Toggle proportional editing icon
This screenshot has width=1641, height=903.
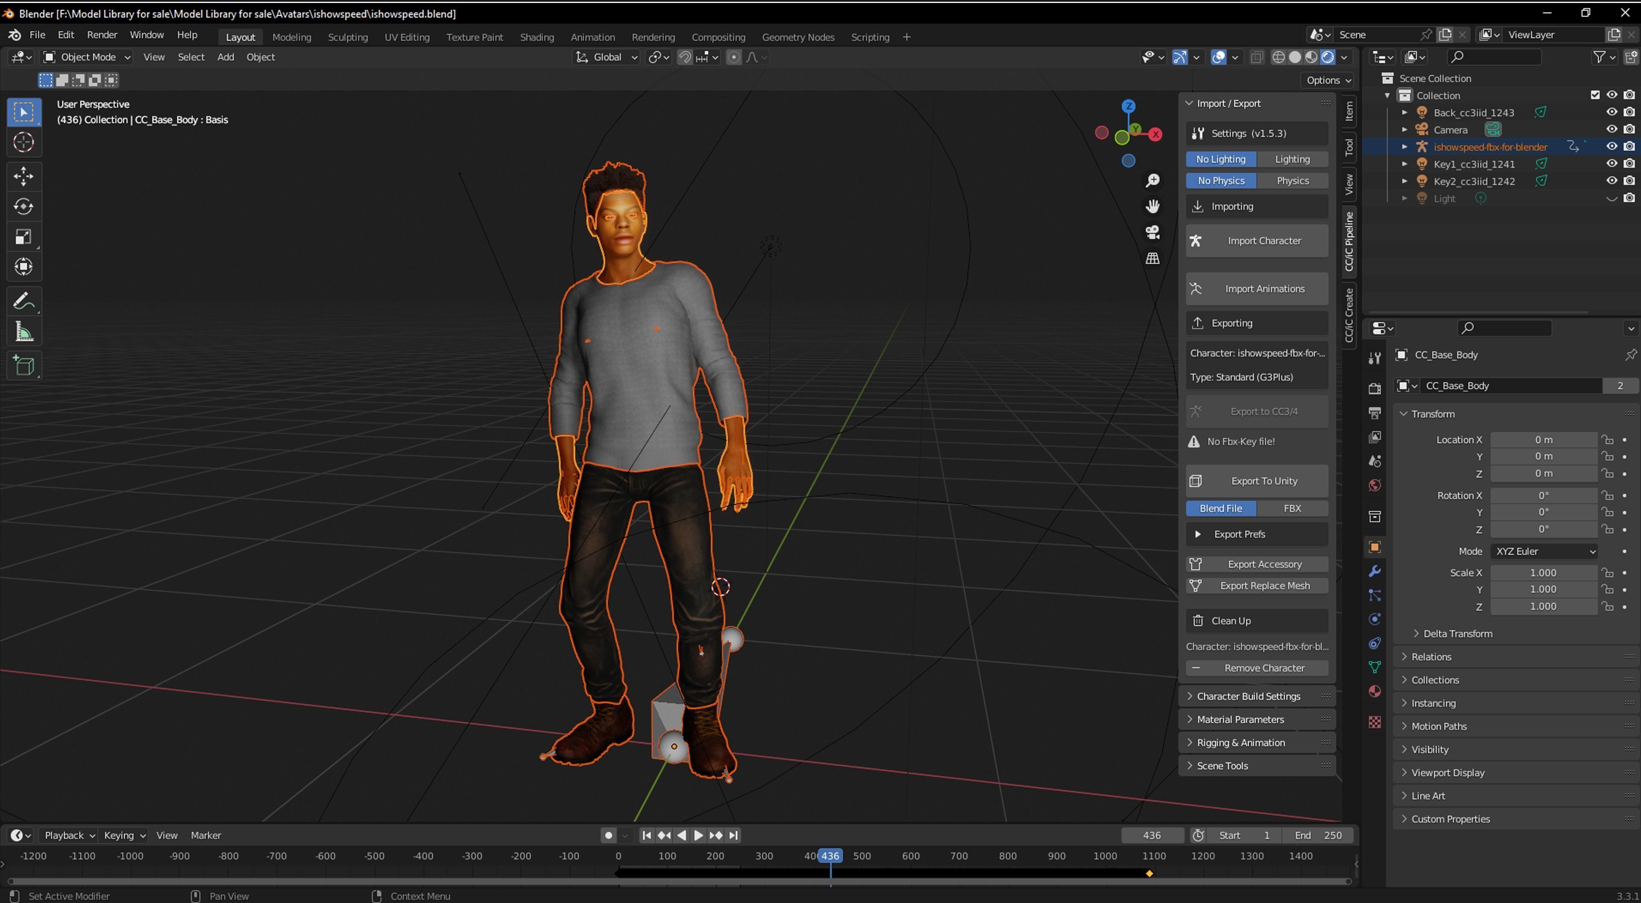tap(734, 57)
